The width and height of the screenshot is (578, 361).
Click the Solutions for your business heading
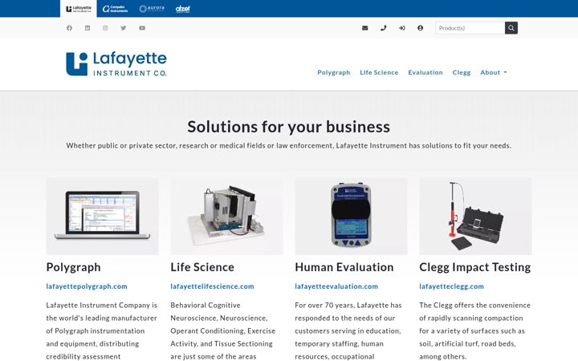pos(289,127)
